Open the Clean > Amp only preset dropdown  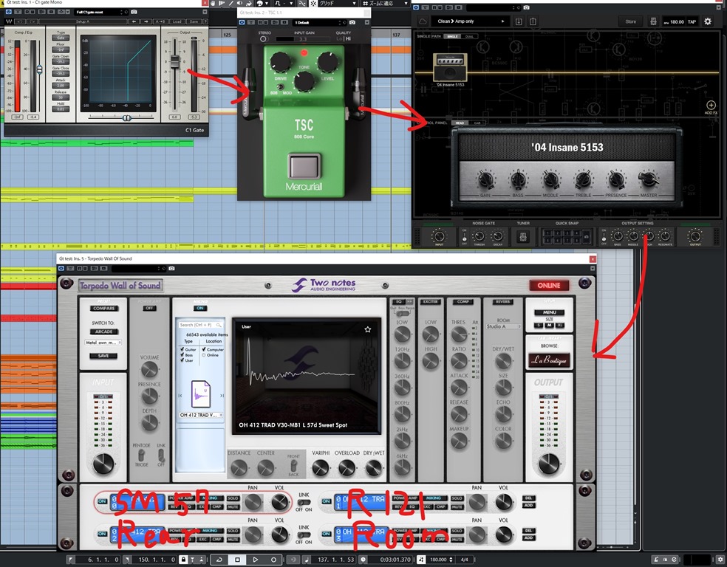pos(472,21)
